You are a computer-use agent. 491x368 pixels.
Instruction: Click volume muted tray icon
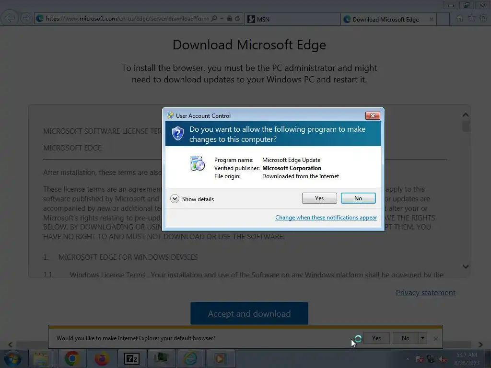[443, 359]
